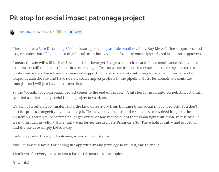Click jasonleow's profile avatar picture

tap(12, 32)
